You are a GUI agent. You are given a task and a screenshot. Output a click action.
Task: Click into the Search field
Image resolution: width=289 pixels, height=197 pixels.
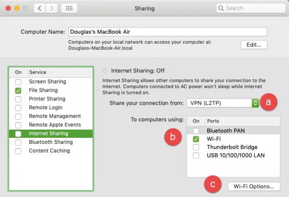[x=253, y=8]
